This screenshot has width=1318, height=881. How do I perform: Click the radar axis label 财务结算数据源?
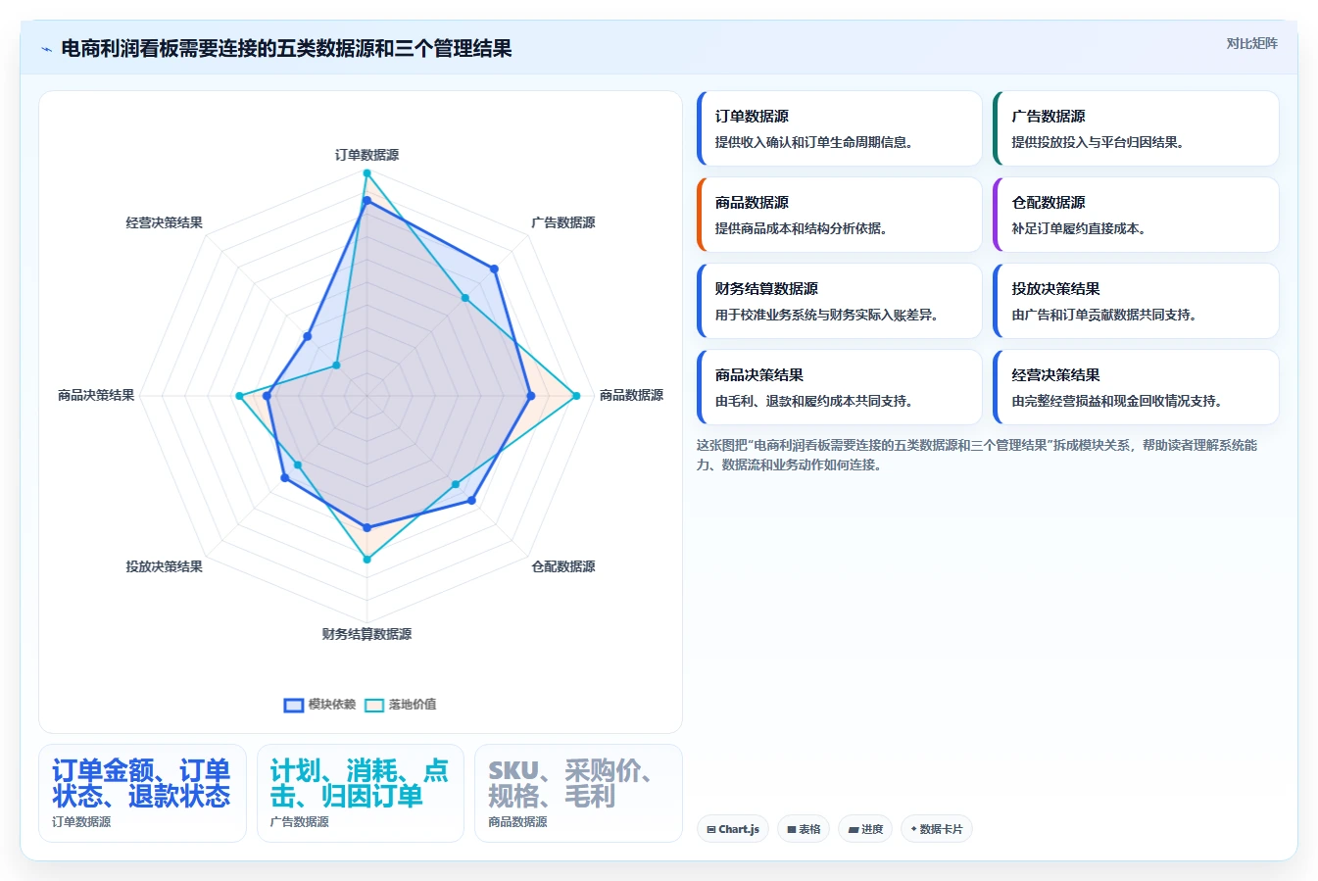[366, 634]
